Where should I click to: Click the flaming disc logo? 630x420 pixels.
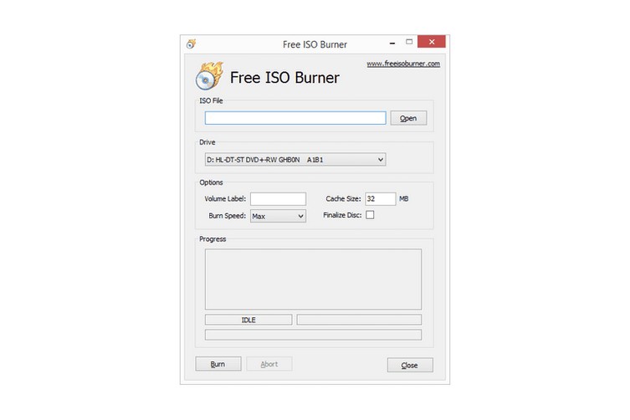point(209,75)
